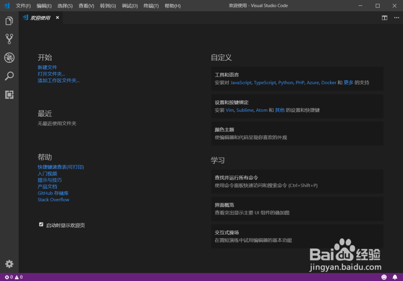Click 其他 link in 设置和按键绑定
This screenshot has height=281, width=403.
tap(280, 110)
